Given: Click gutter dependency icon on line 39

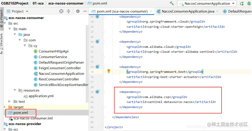Looking at the screenshot, I should (98, 92).
